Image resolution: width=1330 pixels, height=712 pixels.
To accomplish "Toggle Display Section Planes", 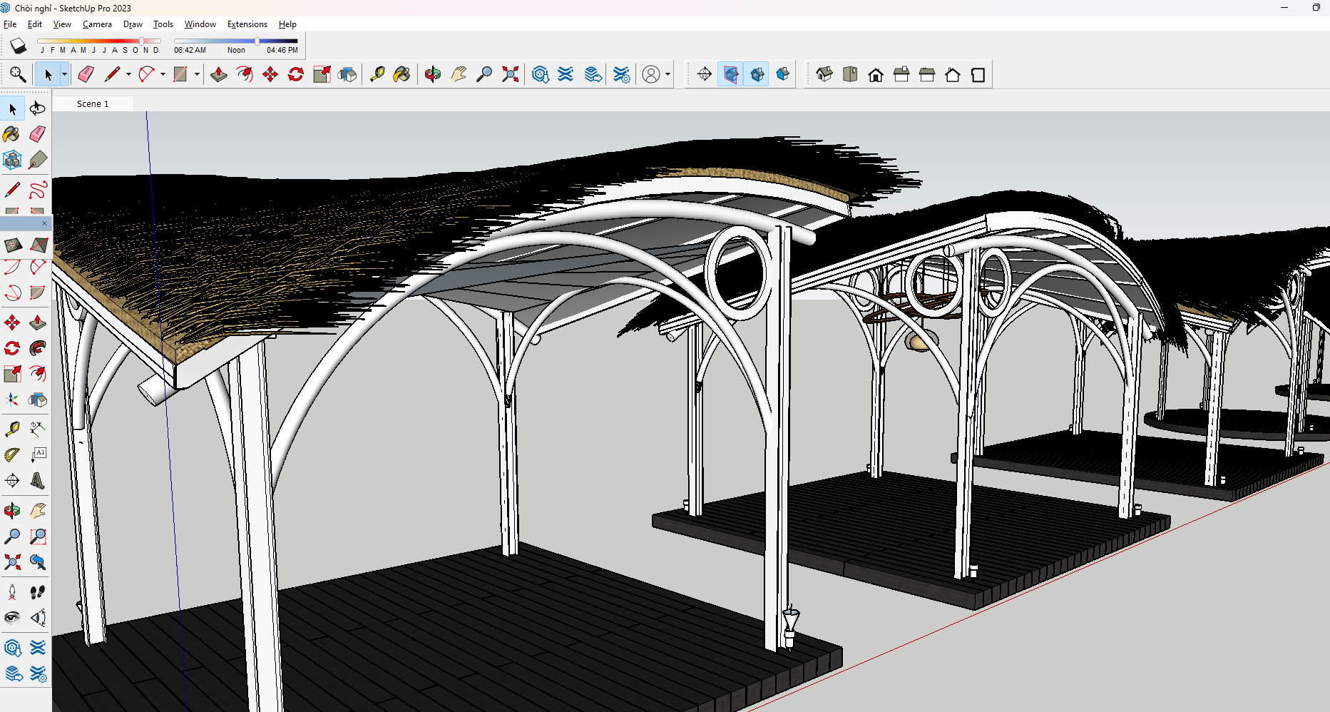I will (x=730, y=74).
